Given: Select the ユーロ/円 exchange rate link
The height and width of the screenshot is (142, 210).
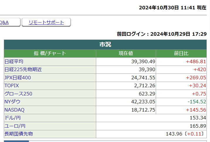Looking at the screenshot, I should 15,126.
